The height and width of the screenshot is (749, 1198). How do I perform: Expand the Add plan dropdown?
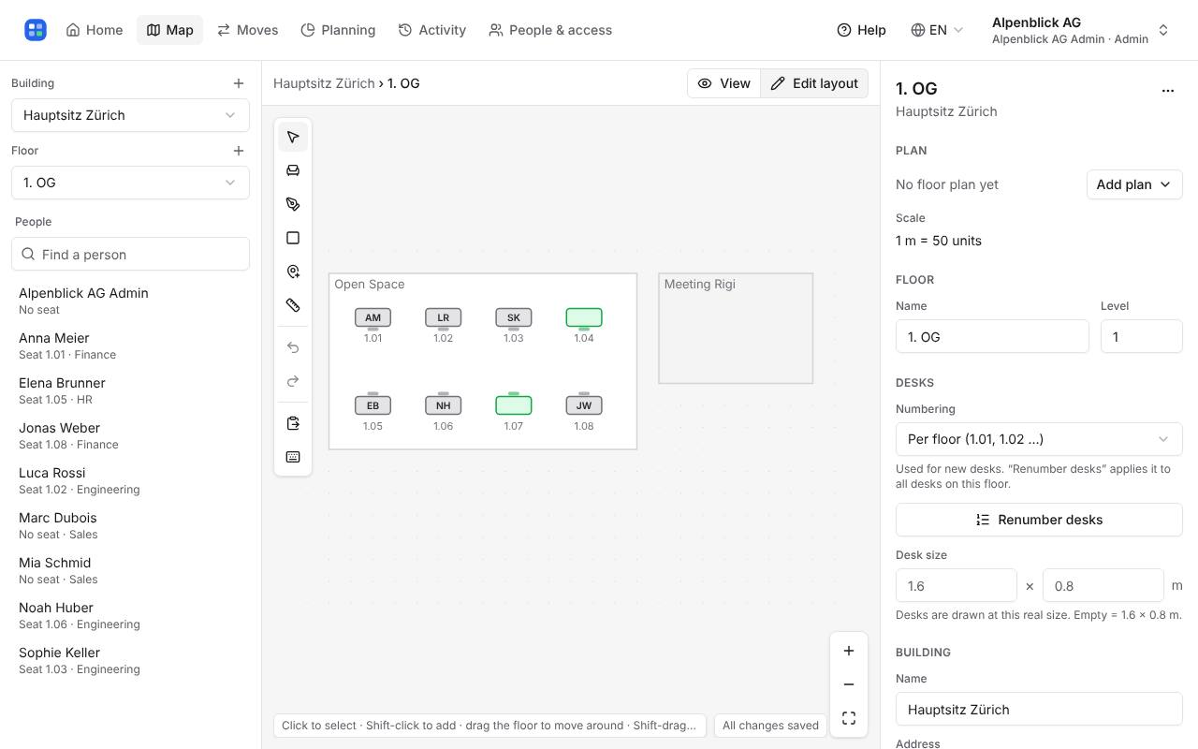coord(1134,184)
